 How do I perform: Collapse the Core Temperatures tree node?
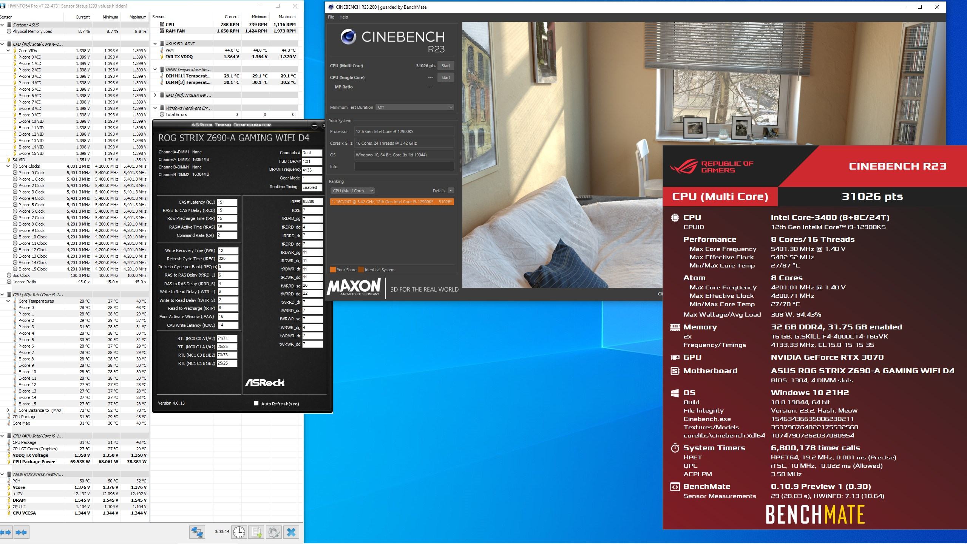point(8,301)
